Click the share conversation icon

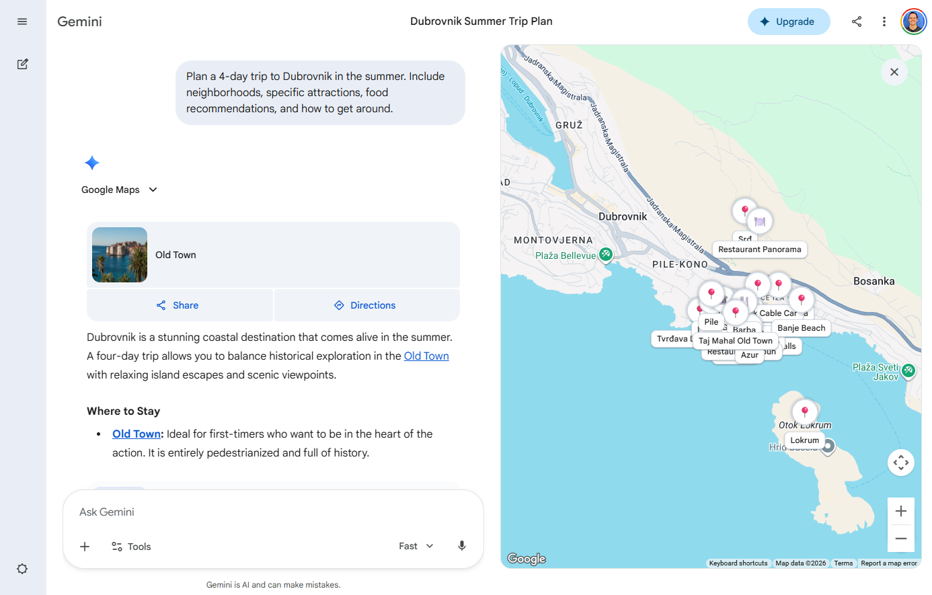pyautogui.click(x=857, y=21)
